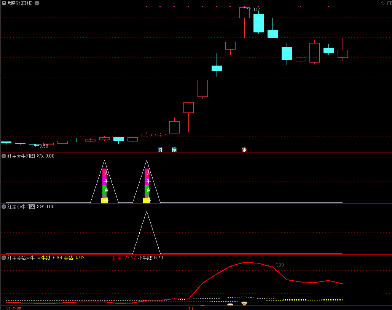Open the 红主金钻大牛 indicator dropdown arrow
Image resolution: width=392 pixels, height=310 pixels.
(x=4, y=258)
